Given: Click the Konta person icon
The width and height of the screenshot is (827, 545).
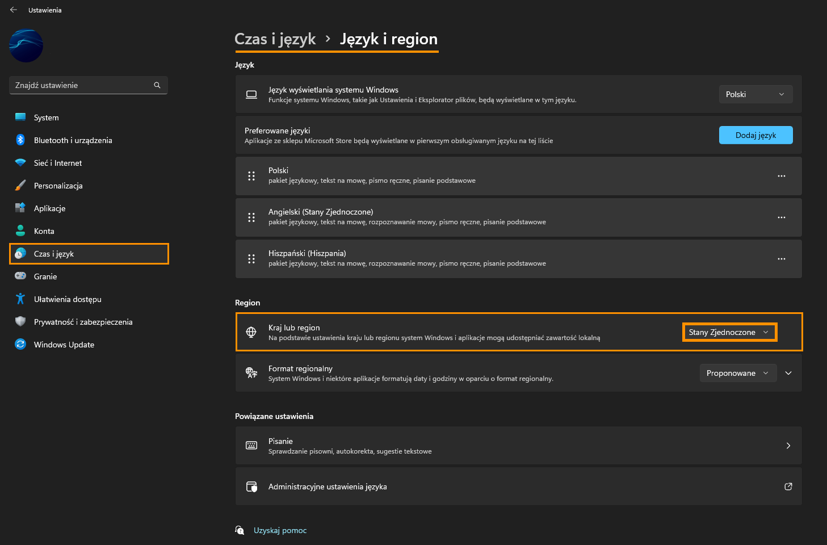Looking at the screenshot, I should pyautogui.click(x=20, y=231).
